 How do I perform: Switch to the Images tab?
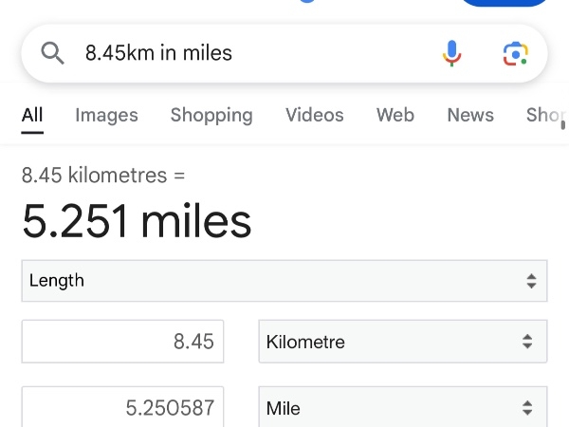point(106,115)
